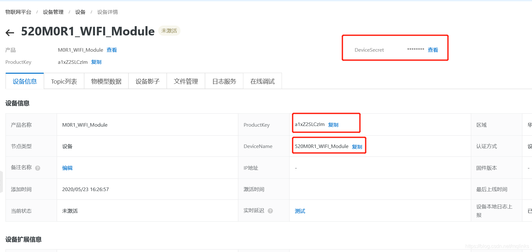Switch to the 在线调试 tab

pyautogui.click(x=262, y=81)
